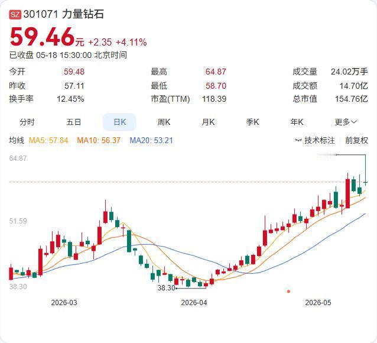Image resolution: width=377 pixels, height=343 pixels.
Task: Open the 周K weekly chart tab
Action: click(x=164, y=122)
